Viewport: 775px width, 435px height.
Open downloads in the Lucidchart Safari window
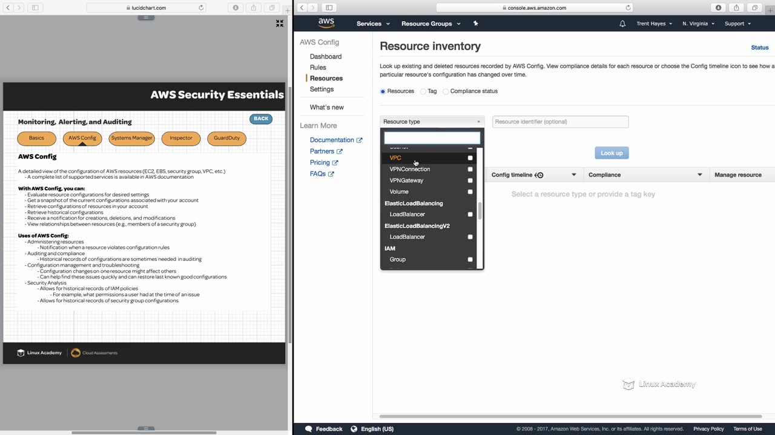click(x=236, y=8)
